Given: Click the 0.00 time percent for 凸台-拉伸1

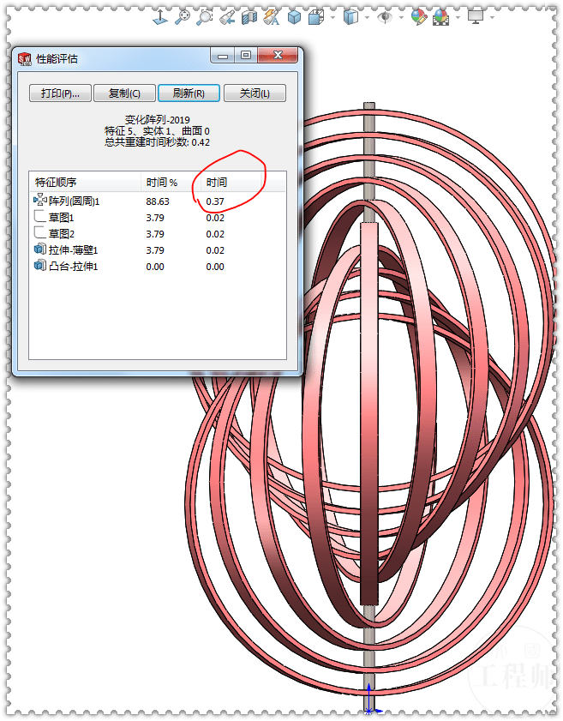Looking at the screenshot, I should pos(155,267).
